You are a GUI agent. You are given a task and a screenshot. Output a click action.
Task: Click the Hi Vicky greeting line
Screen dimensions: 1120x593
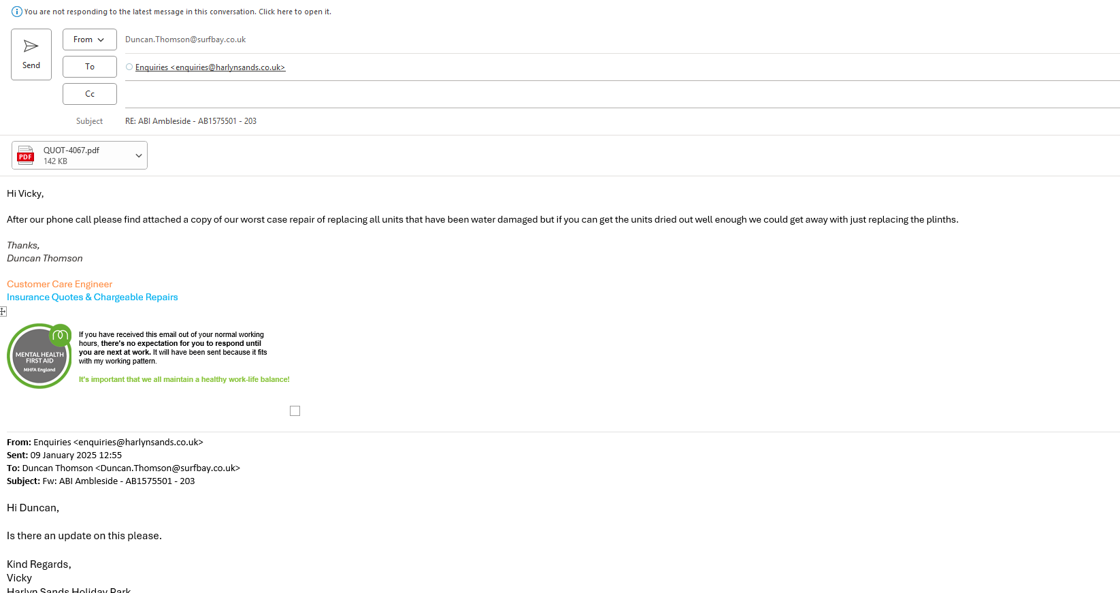[x=25, y=193]
